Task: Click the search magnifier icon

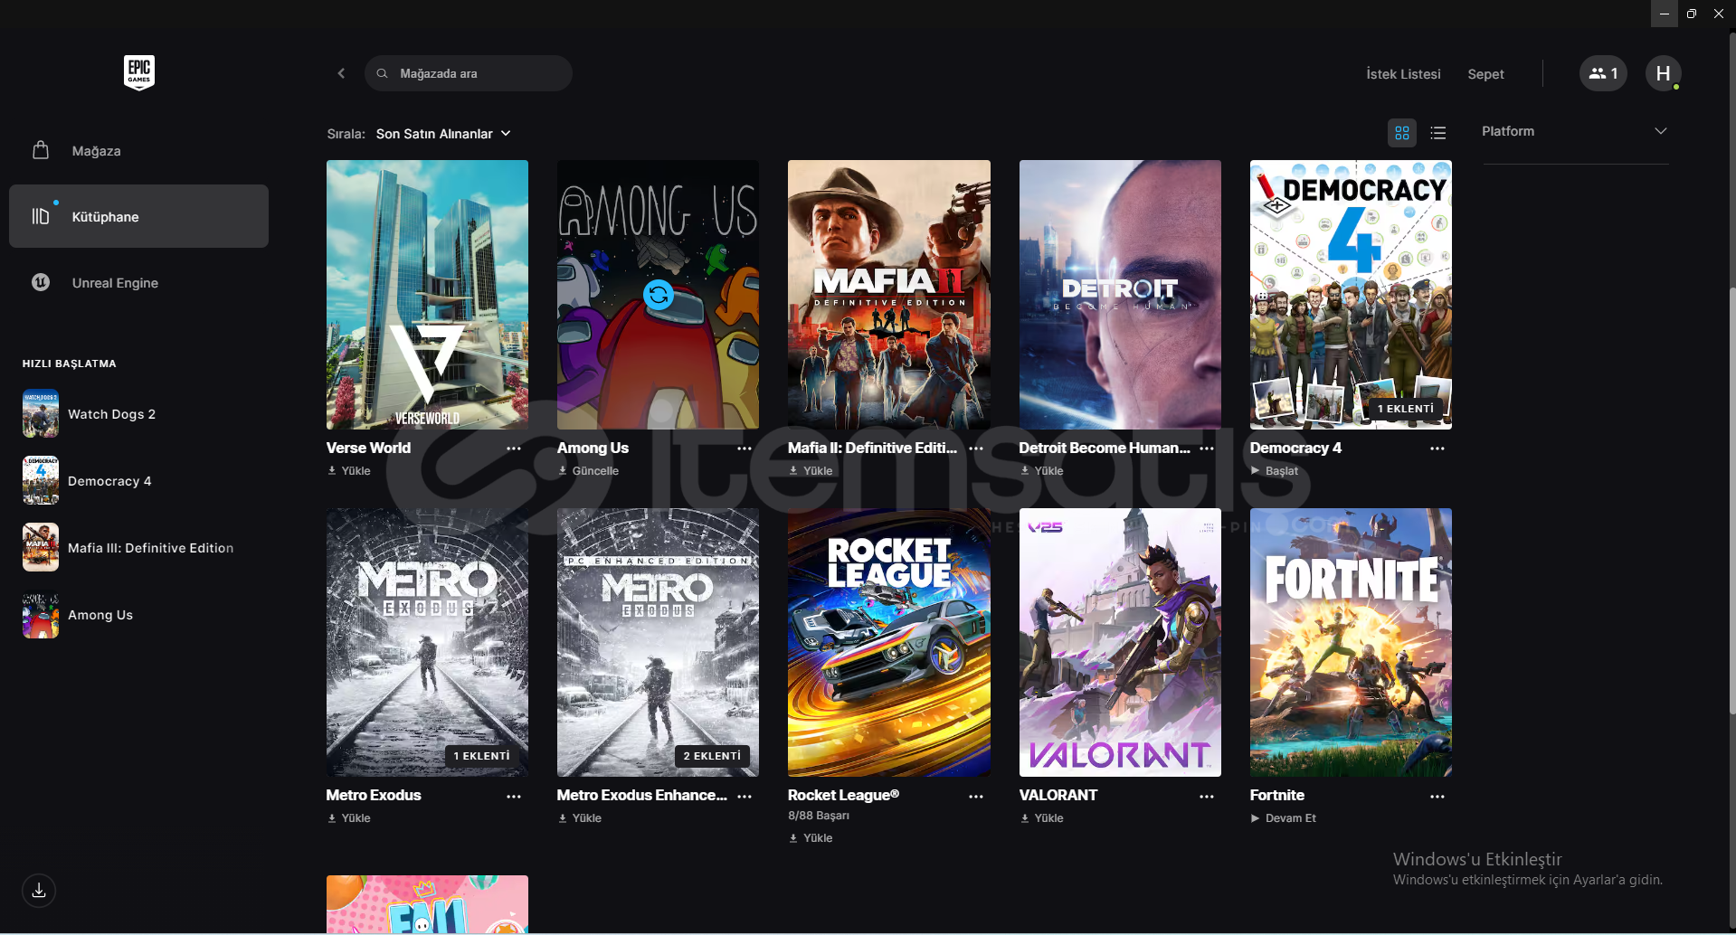Action: (383, 73)
